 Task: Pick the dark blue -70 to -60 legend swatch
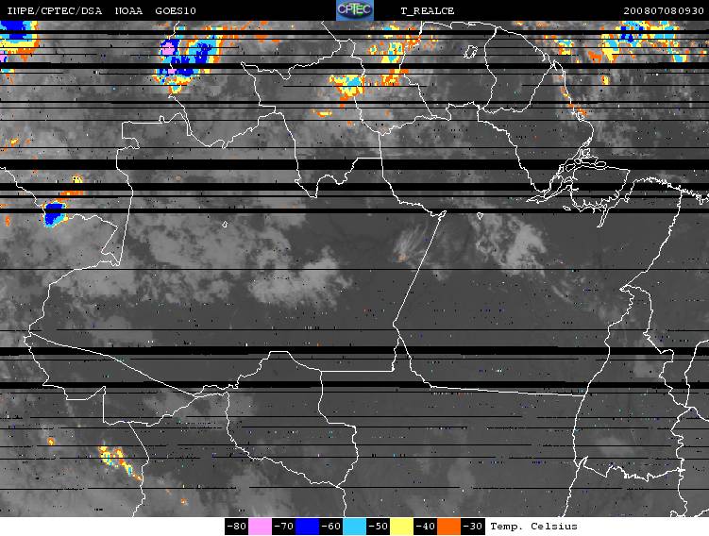coord(307,527)
